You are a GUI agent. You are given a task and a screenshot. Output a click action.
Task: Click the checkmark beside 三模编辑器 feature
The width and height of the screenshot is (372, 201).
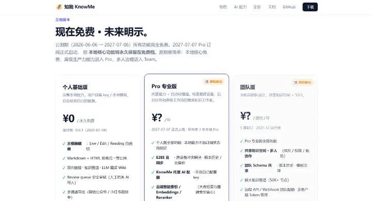point(64,144)
